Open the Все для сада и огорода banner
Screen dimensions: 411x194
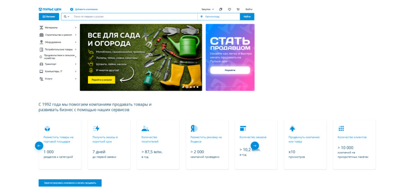[141, 58]
